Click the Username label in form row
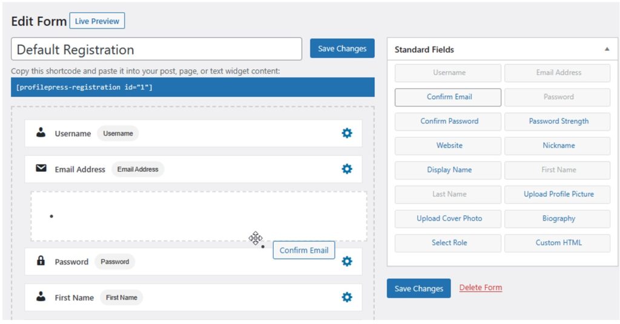 73,134
